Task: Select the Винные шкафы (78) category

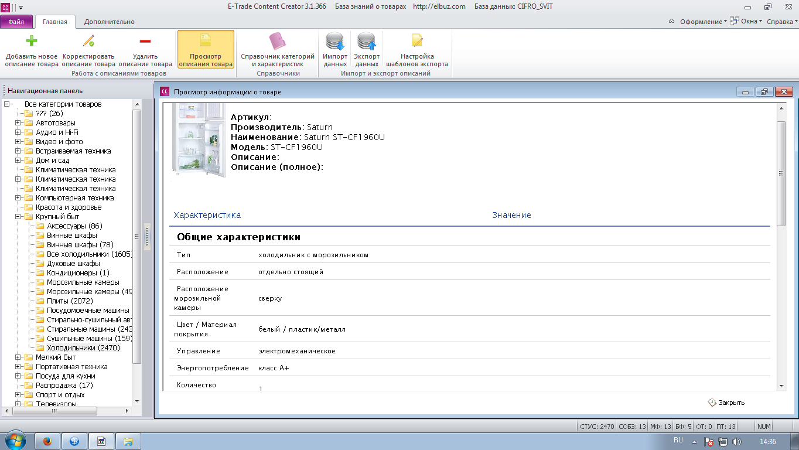Action: tap(80, 245)
